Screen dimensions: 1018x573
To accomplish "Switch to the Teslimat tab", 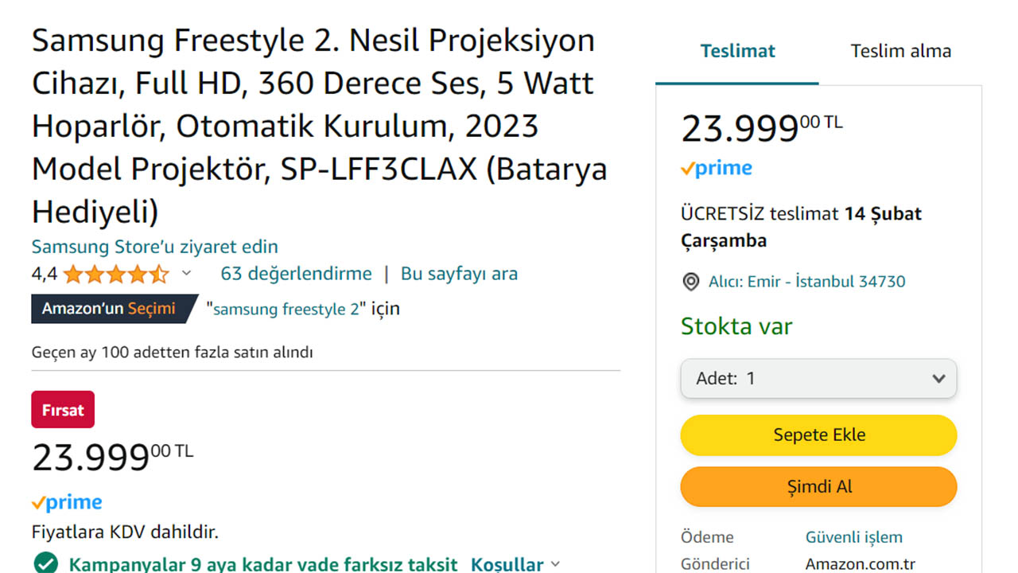I will click(737, 52).
